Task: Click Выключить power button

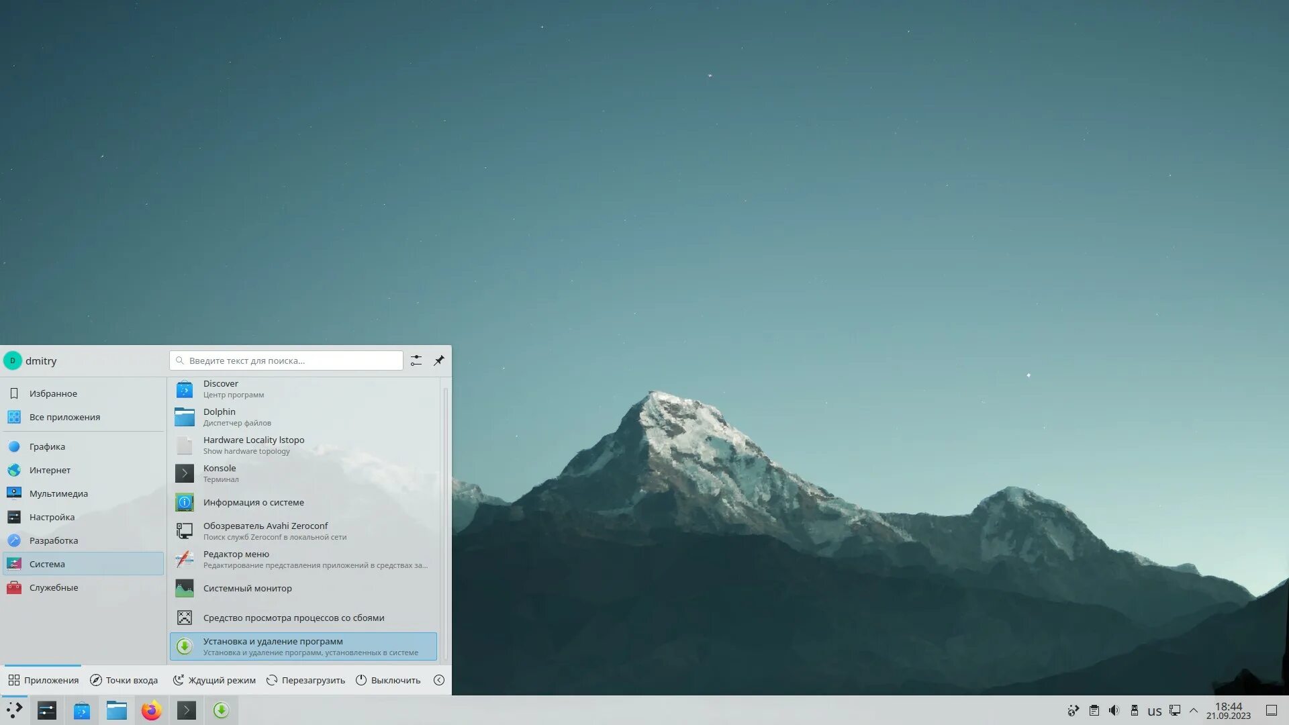Action: pos(388,680)
